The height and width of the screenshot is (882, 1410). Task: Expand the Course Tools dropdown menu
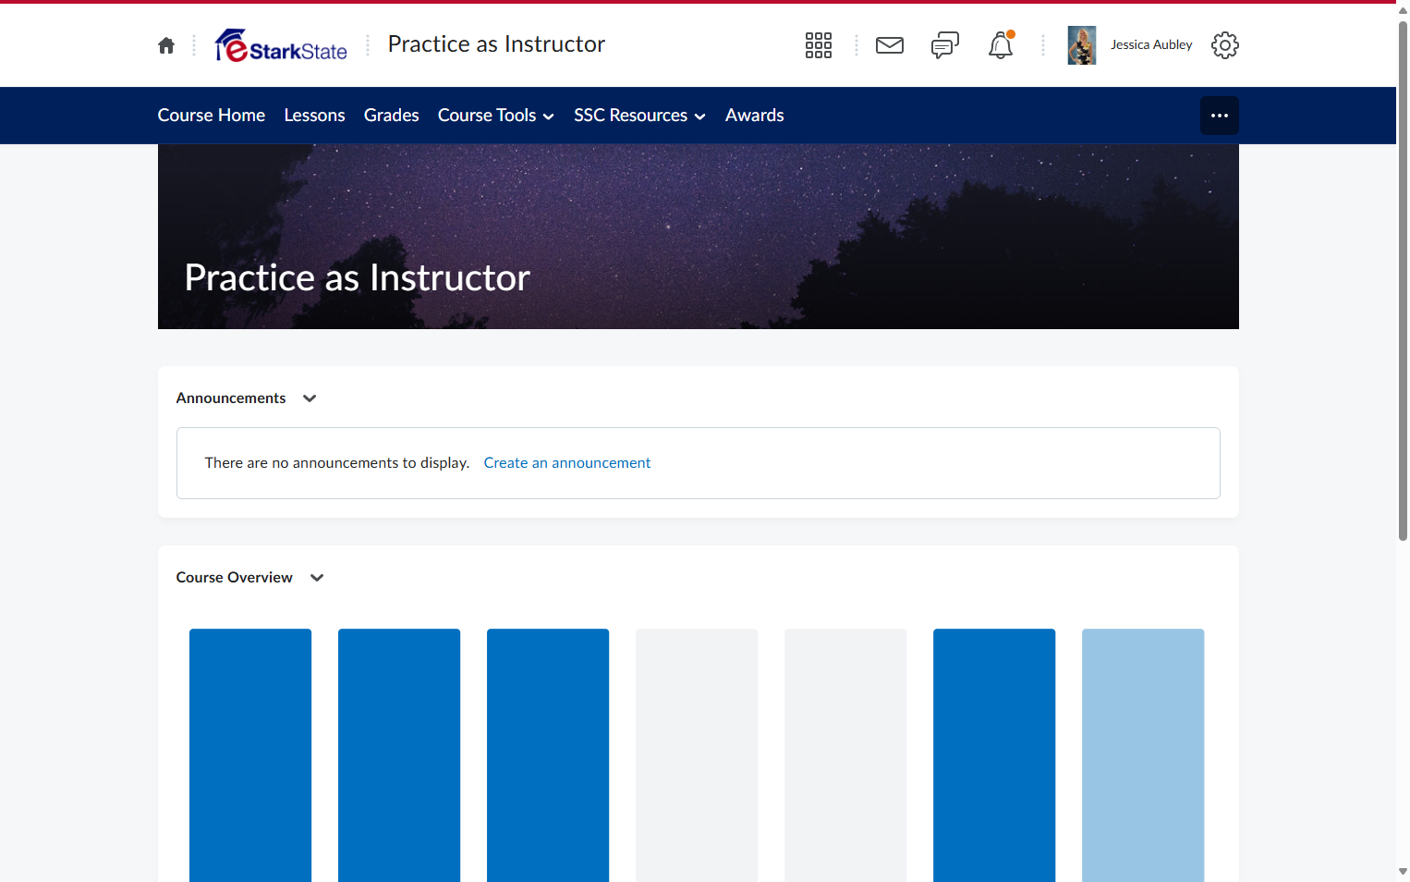pyautogui.click(x=496, y=116)
